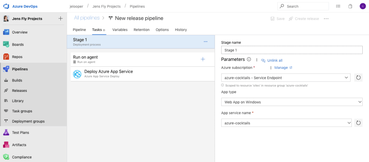Refresh the App service name list
Image resolution: width=369 pixels, height=162 pixels.
point(359,123)
